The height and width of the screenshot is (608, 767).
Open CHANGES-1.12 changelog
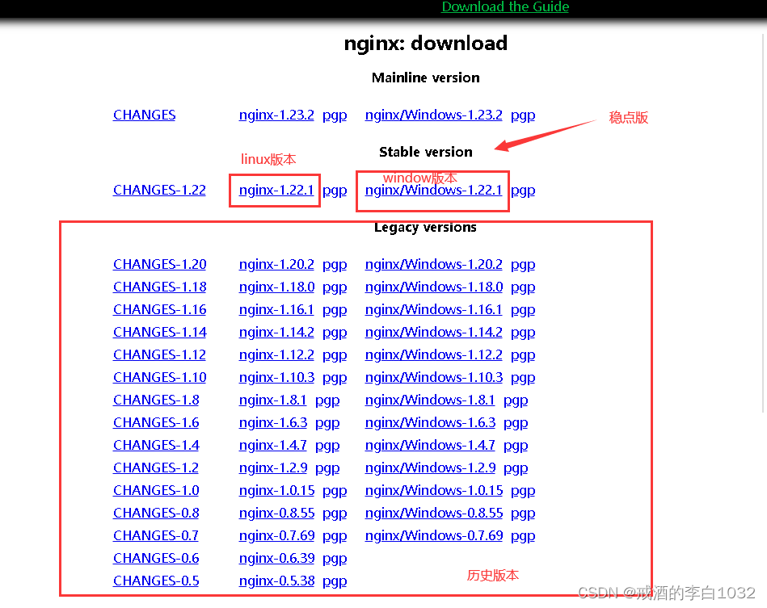159,354
